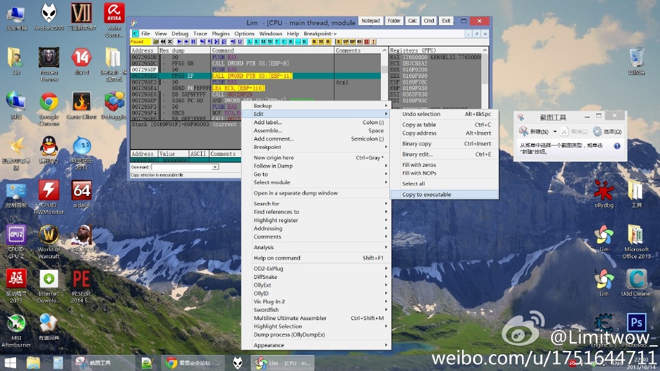The width and height of the screenshot is (660, 371).
Task: Open Memory map with cyan M icon
Action: click(263, 42)
